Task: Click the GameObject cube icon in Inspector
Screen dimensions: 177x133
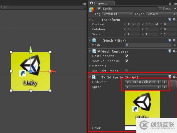Action: pyautogui.click(x=92, y=9)
